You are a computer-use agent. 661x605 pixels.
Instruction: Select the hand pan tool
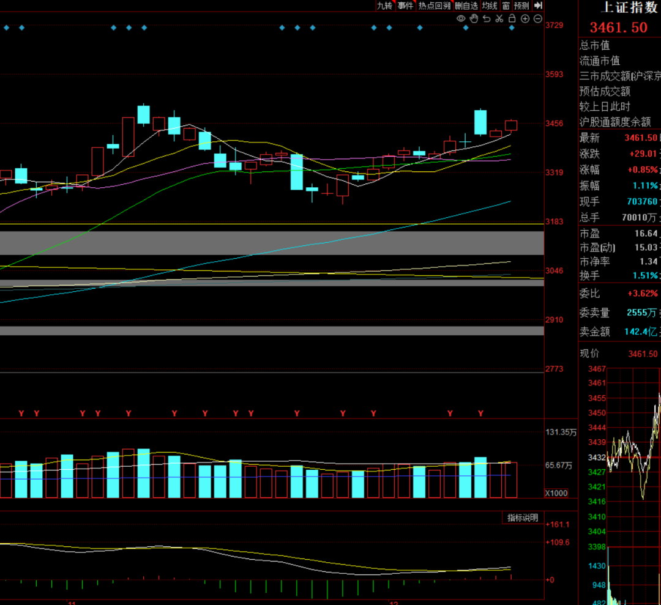pos(474,18)
